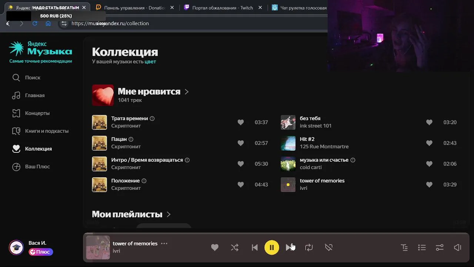The image size is (474, 267).
Task: Click the dislike broken-heart icon
Action: tap(329, 247)
